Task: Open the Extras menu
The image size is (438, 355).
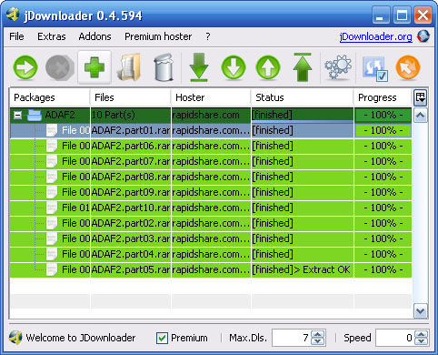Action: pos(52,36)
